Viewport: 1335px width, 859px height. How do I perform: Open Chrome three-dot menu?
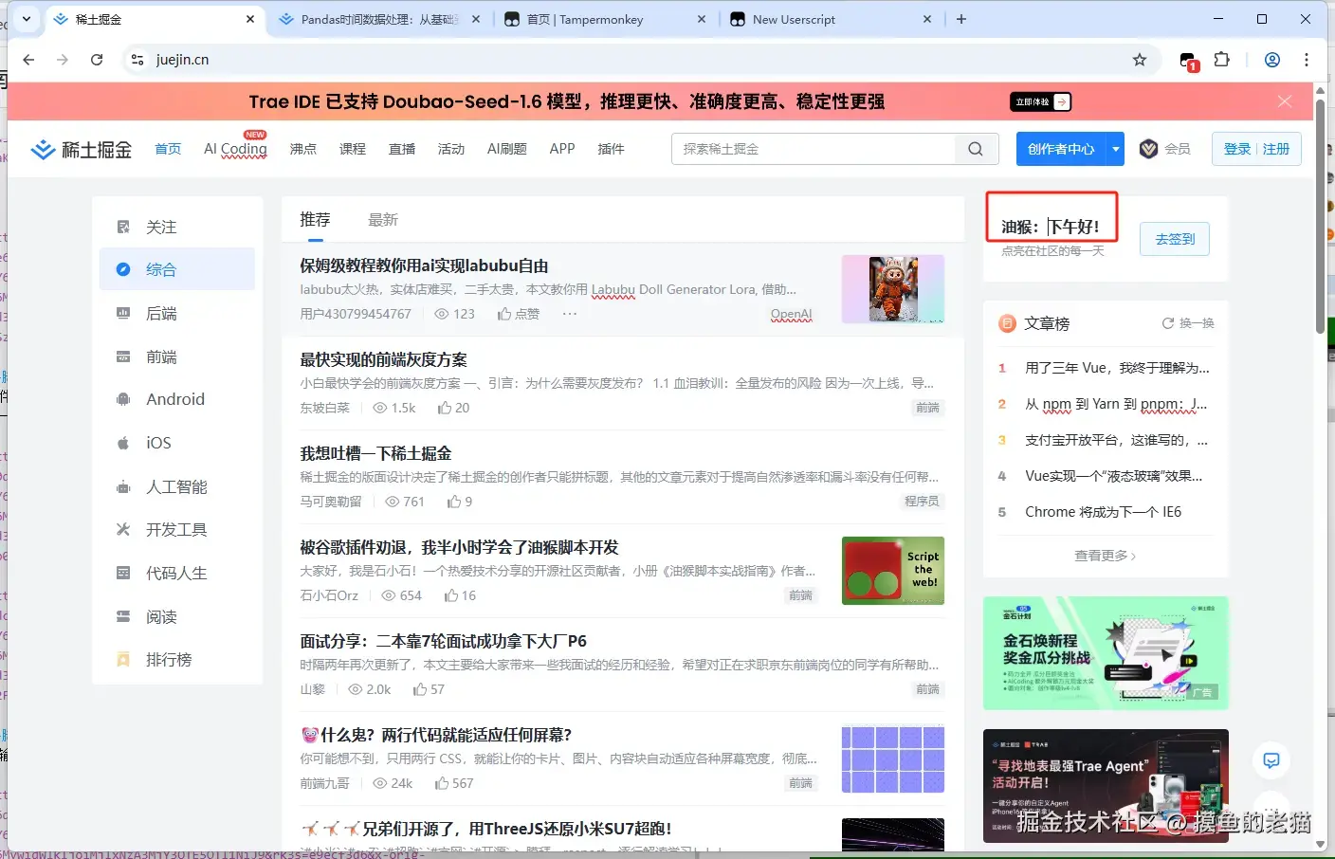tap(1307, 60)
